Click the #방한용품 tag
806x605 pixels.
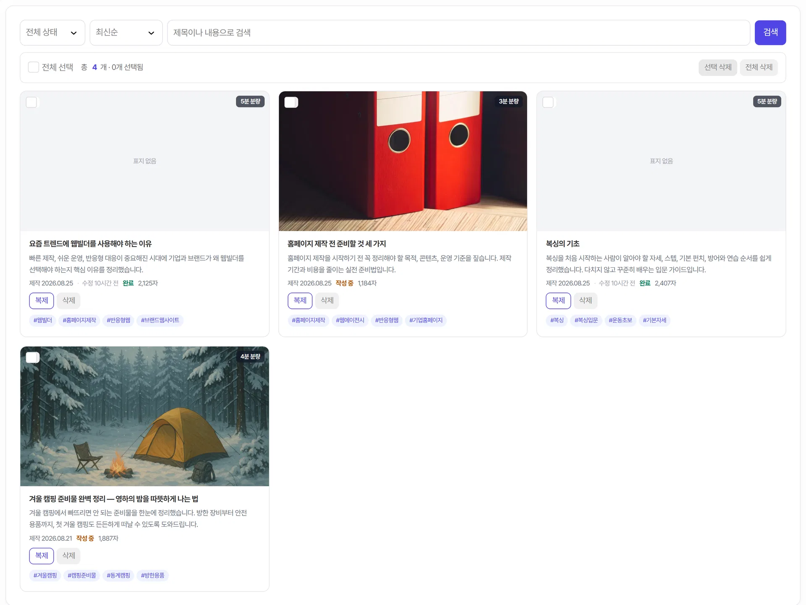[153, 575]
